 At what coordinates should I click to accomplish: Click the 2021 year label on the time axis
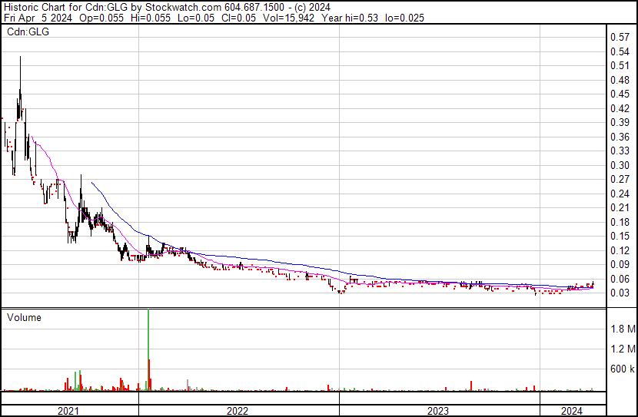[68, 411]
